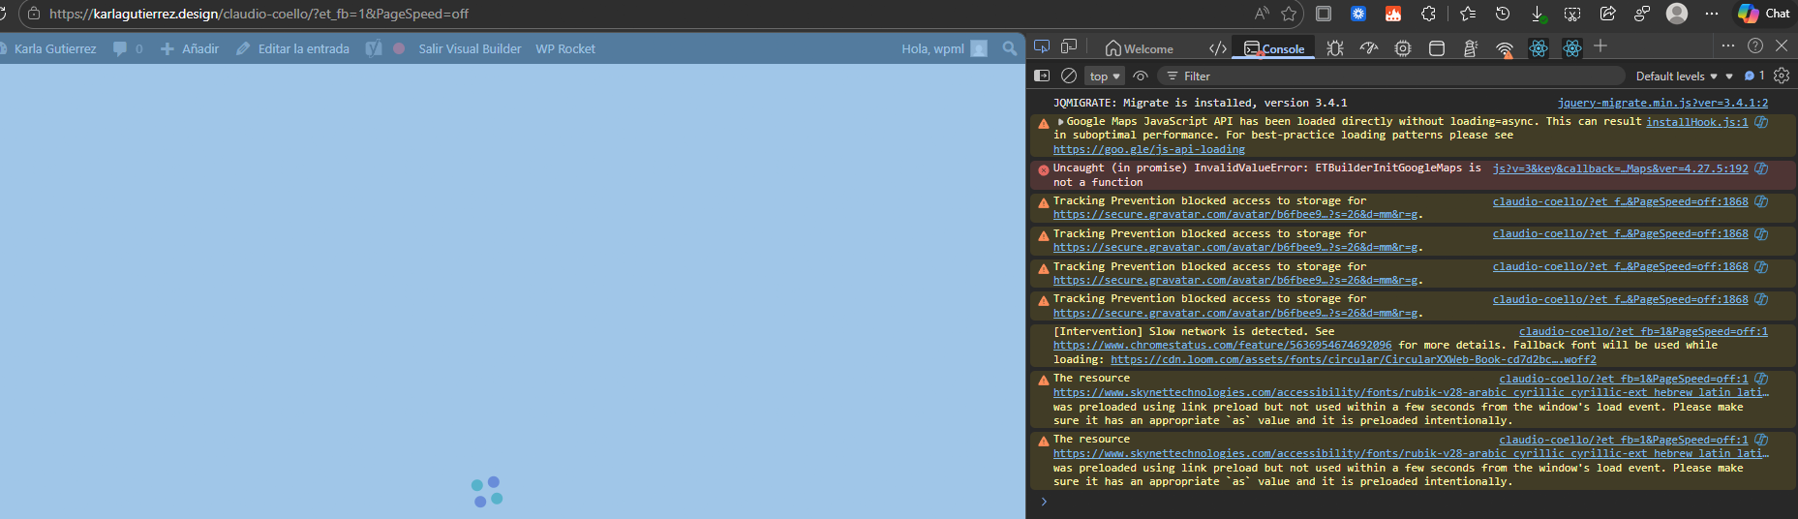This screenshot has height=519, width=1798.
Task: Click the console Filter input field
Action: [1394, 76]
